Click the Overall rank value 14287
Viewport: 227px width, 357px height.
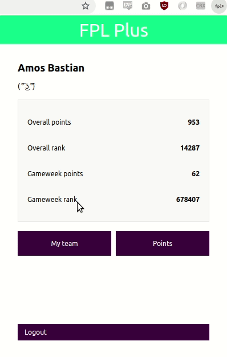pos(190,148)
